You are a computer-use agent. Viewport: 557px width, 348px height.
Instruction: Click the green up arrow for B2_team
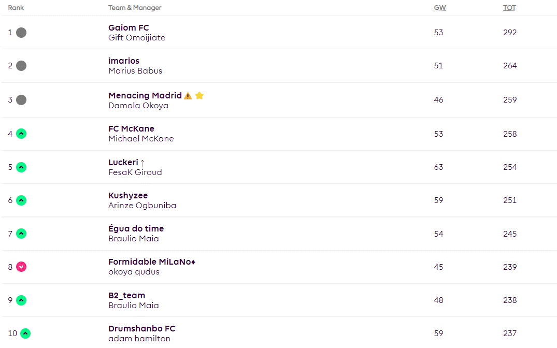(x=21, y=300)
